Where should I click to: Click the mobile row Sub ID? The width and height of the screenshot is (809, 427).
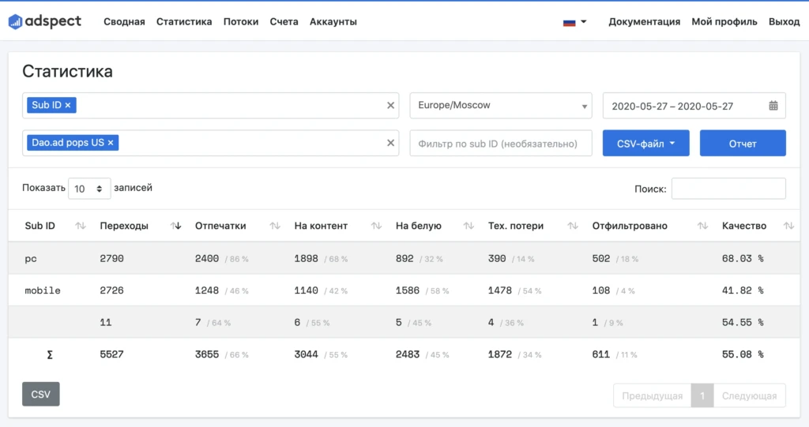(x=43, y=290)
